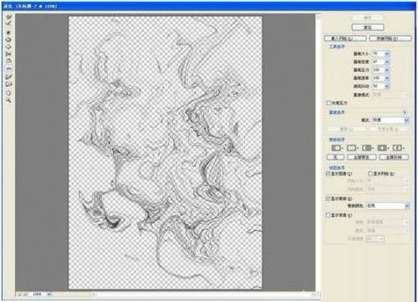Open the reconstruct options flyout arrow
The width and height of the screenshot is (418, 302).
405,112
